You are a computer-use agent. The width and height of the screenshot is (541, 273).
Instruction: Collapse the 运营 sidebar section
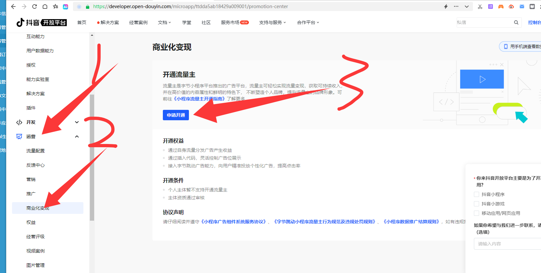pos(77,136)
